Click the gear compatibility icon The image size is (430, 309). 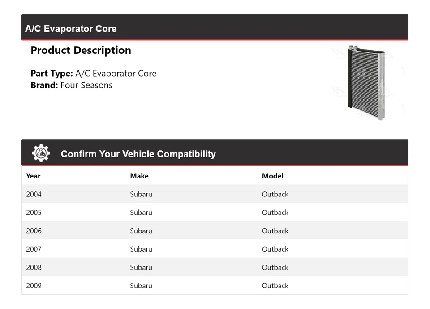(x=41, y=153)
